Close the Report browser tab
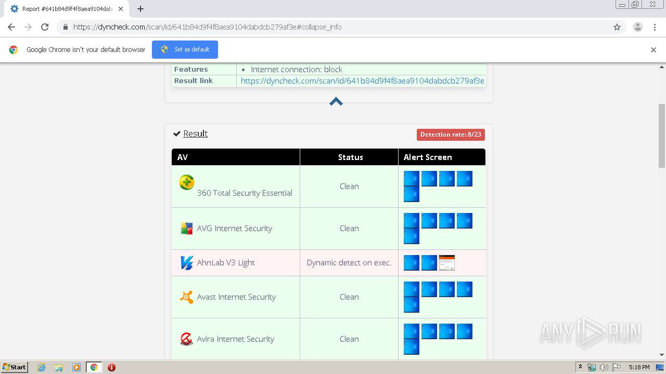The image size is (666, 374). [x=121, y=9]
